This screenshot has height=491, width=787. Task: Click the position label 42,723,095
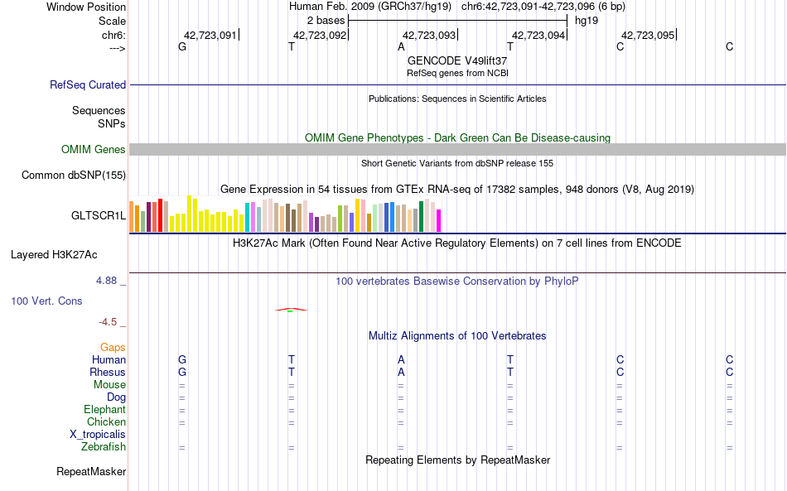tap(648, 36)
